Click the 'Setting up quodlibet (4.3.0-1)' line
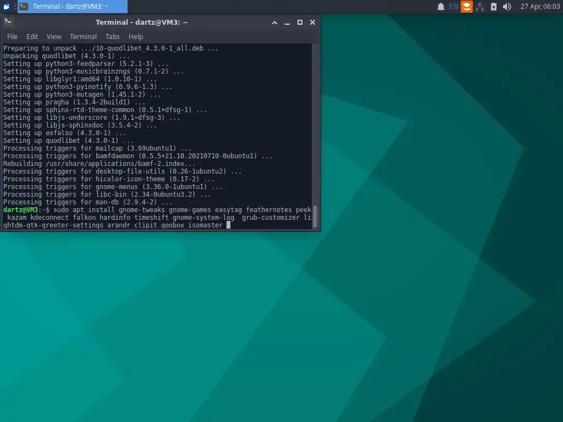The image size is (563, 422). (x=69, y=141)
